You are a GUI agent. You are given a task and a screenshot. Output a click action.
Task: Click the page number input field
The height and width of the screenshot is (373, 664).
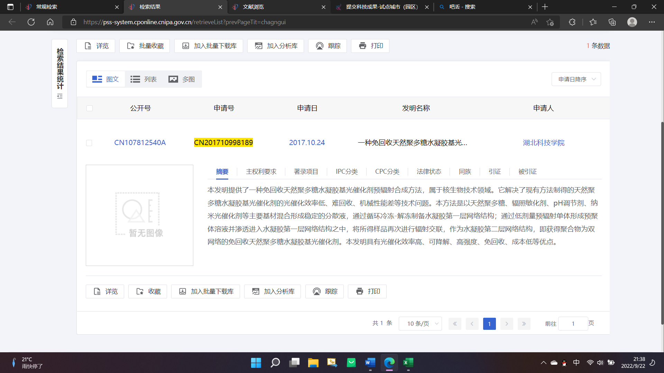(573, 324)
